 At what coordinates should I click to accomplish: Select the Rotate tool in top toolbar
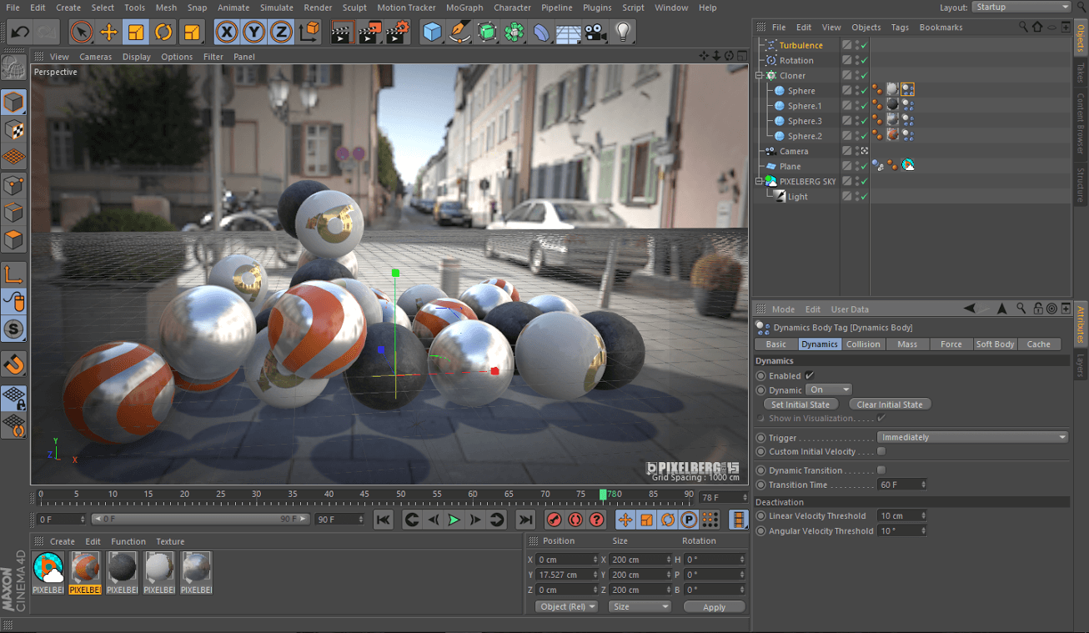click(x=163, y=33)
